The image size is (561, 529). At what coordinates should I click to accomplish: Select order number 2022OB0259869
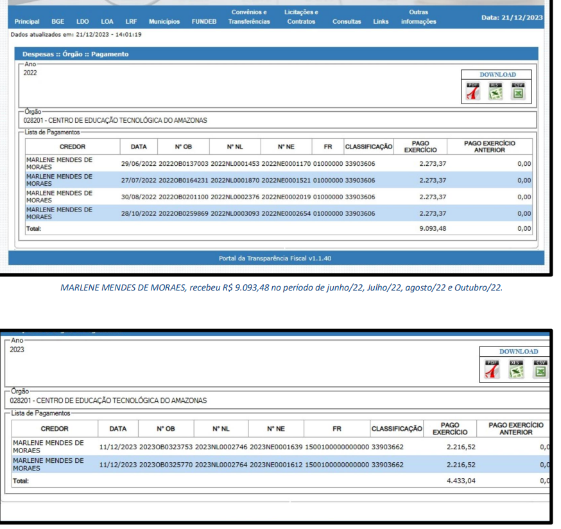coord(184,213)
